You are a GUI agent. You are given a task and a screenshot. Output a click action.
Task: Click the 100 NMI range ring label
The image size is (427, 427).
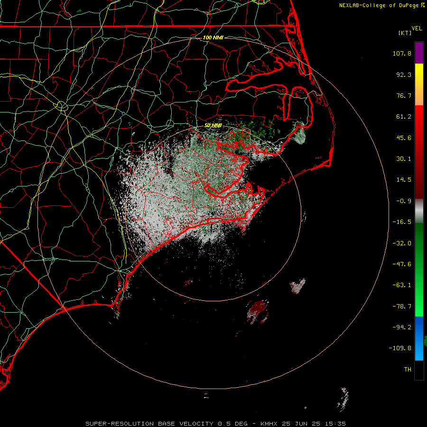tap(213, 37)
